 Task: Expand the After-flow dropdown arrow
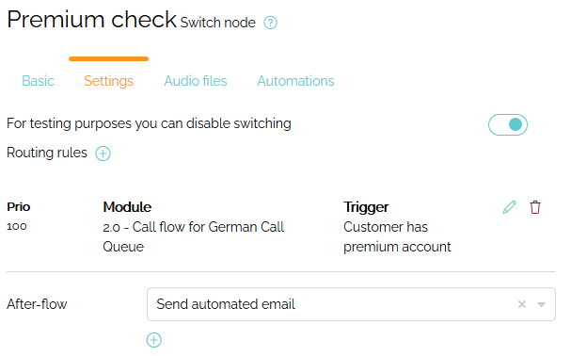(x=541, y=304)
